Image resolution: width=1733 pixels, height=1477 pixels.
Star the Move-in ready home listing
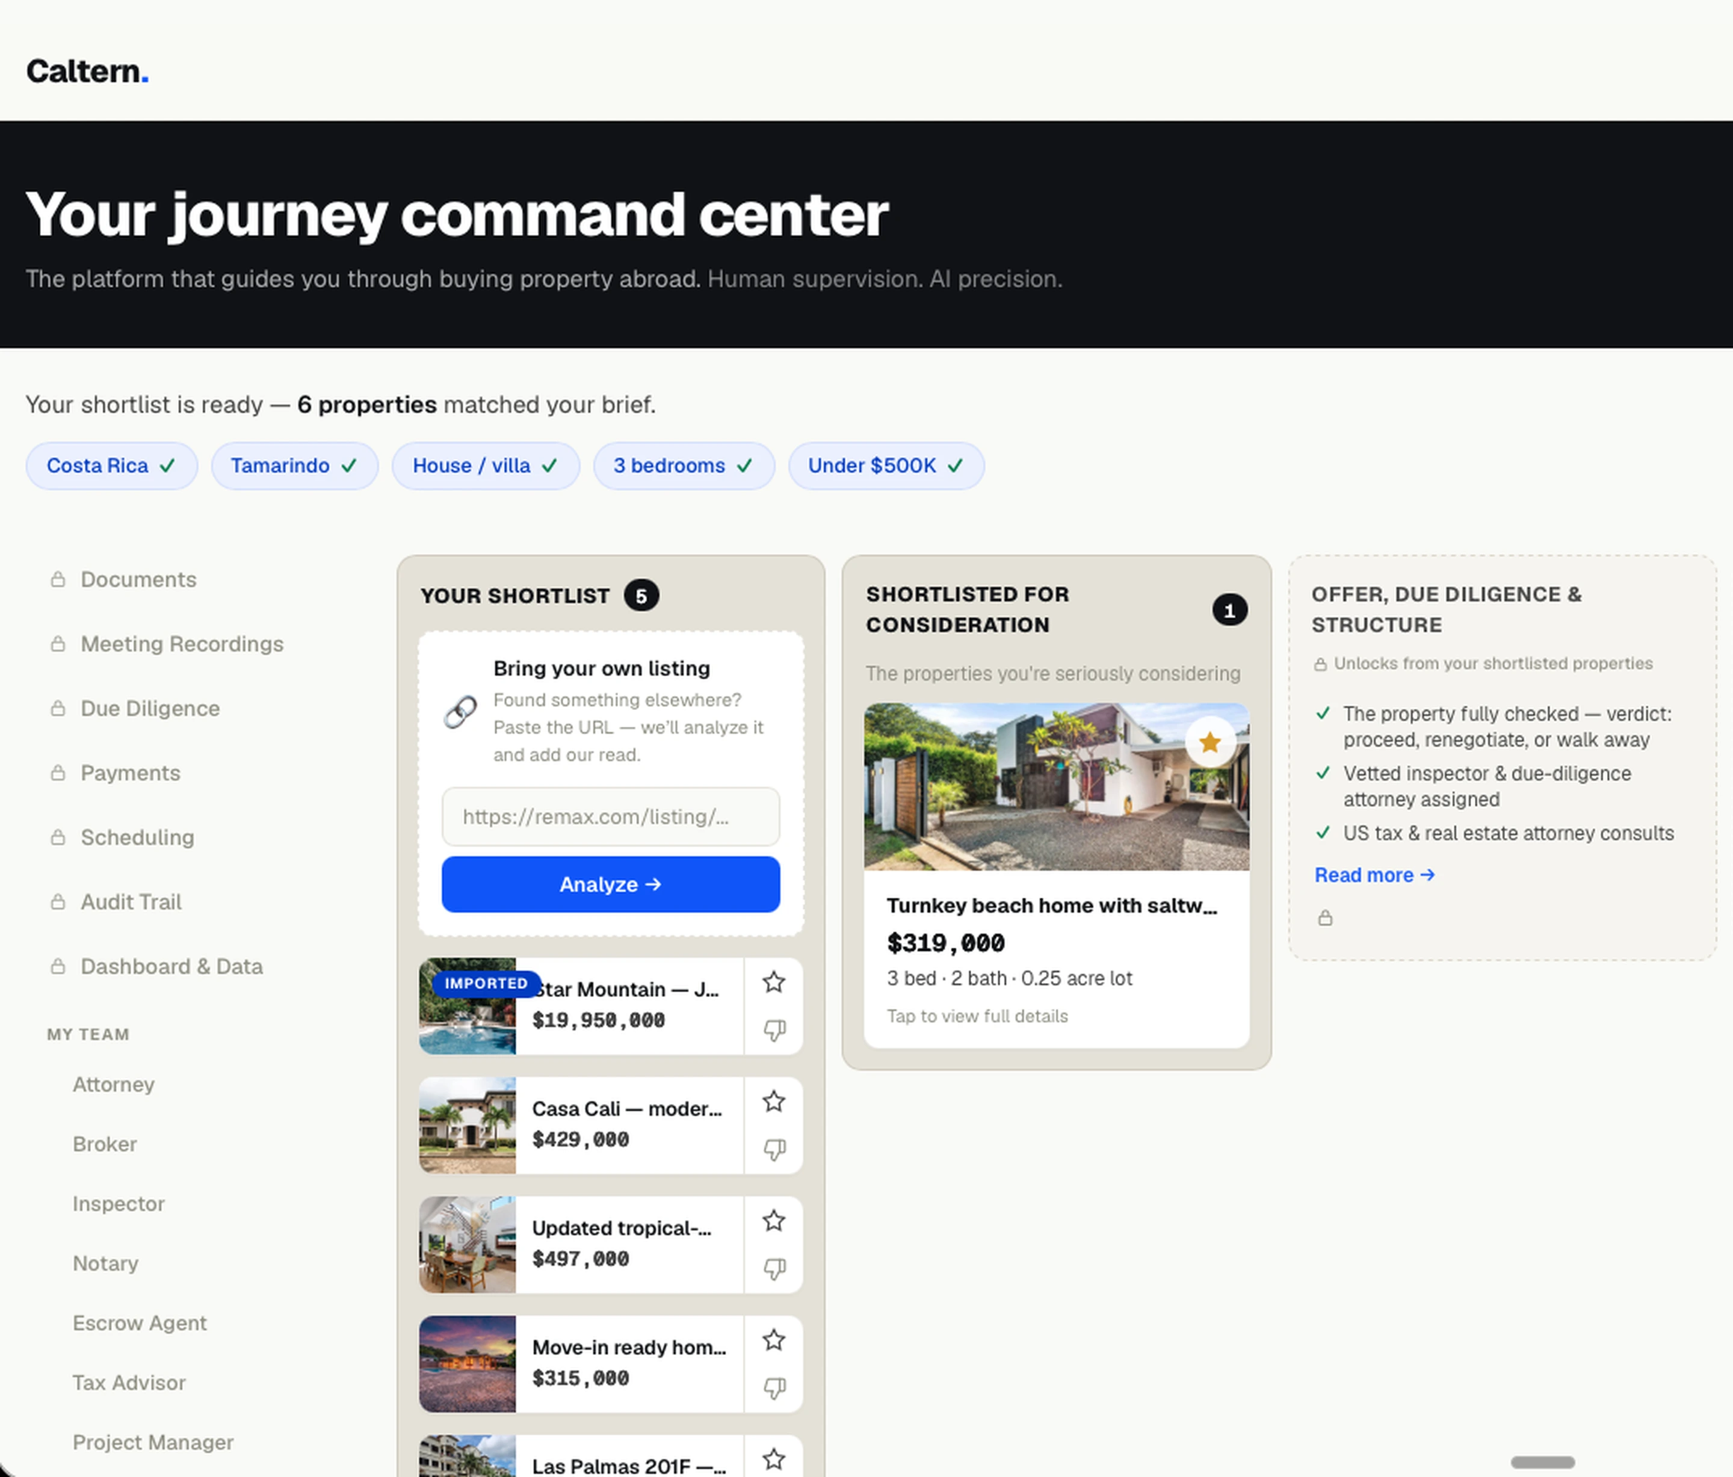pyautogui.click(x=774, y=1340)
